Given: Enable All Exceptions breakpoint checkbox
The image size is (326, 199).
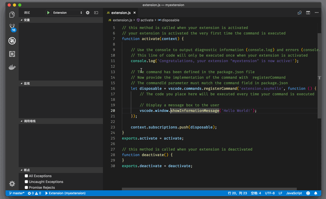Looking at the screenshot, I should coord(26,176).
